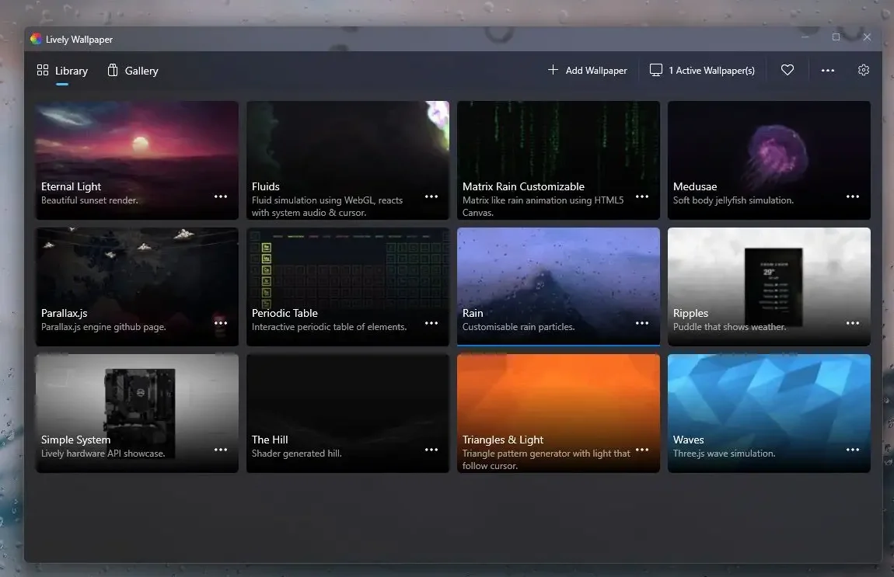
Task: Click the Gallery bag icon
Action: pyautogui.click(x=113, y=70)
